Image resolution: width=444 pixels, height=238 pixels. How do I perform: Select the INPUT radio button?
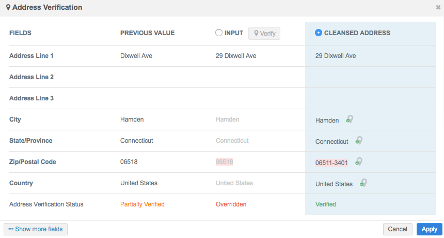click(x=219, y=33)
